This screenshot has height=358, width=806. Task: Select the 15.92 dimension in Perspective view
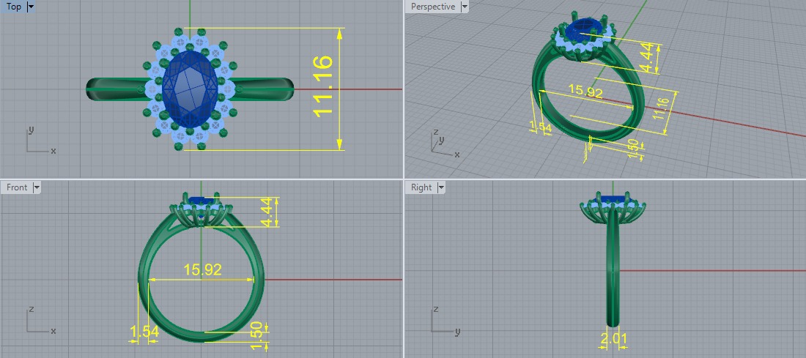tap(585, 92)
